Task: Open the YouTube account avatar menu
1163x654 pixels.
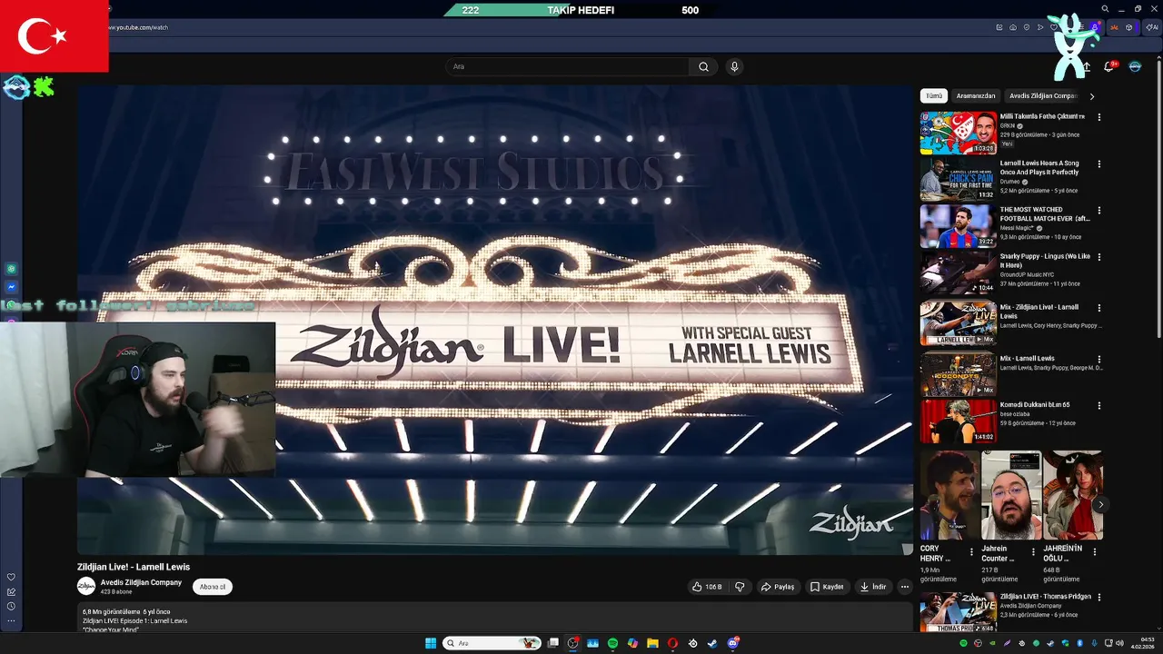Action: tap(1135, 66)
